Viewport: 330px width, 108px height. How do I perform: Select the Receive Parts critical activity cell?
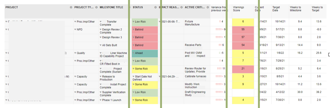click(x=197, y=46)
